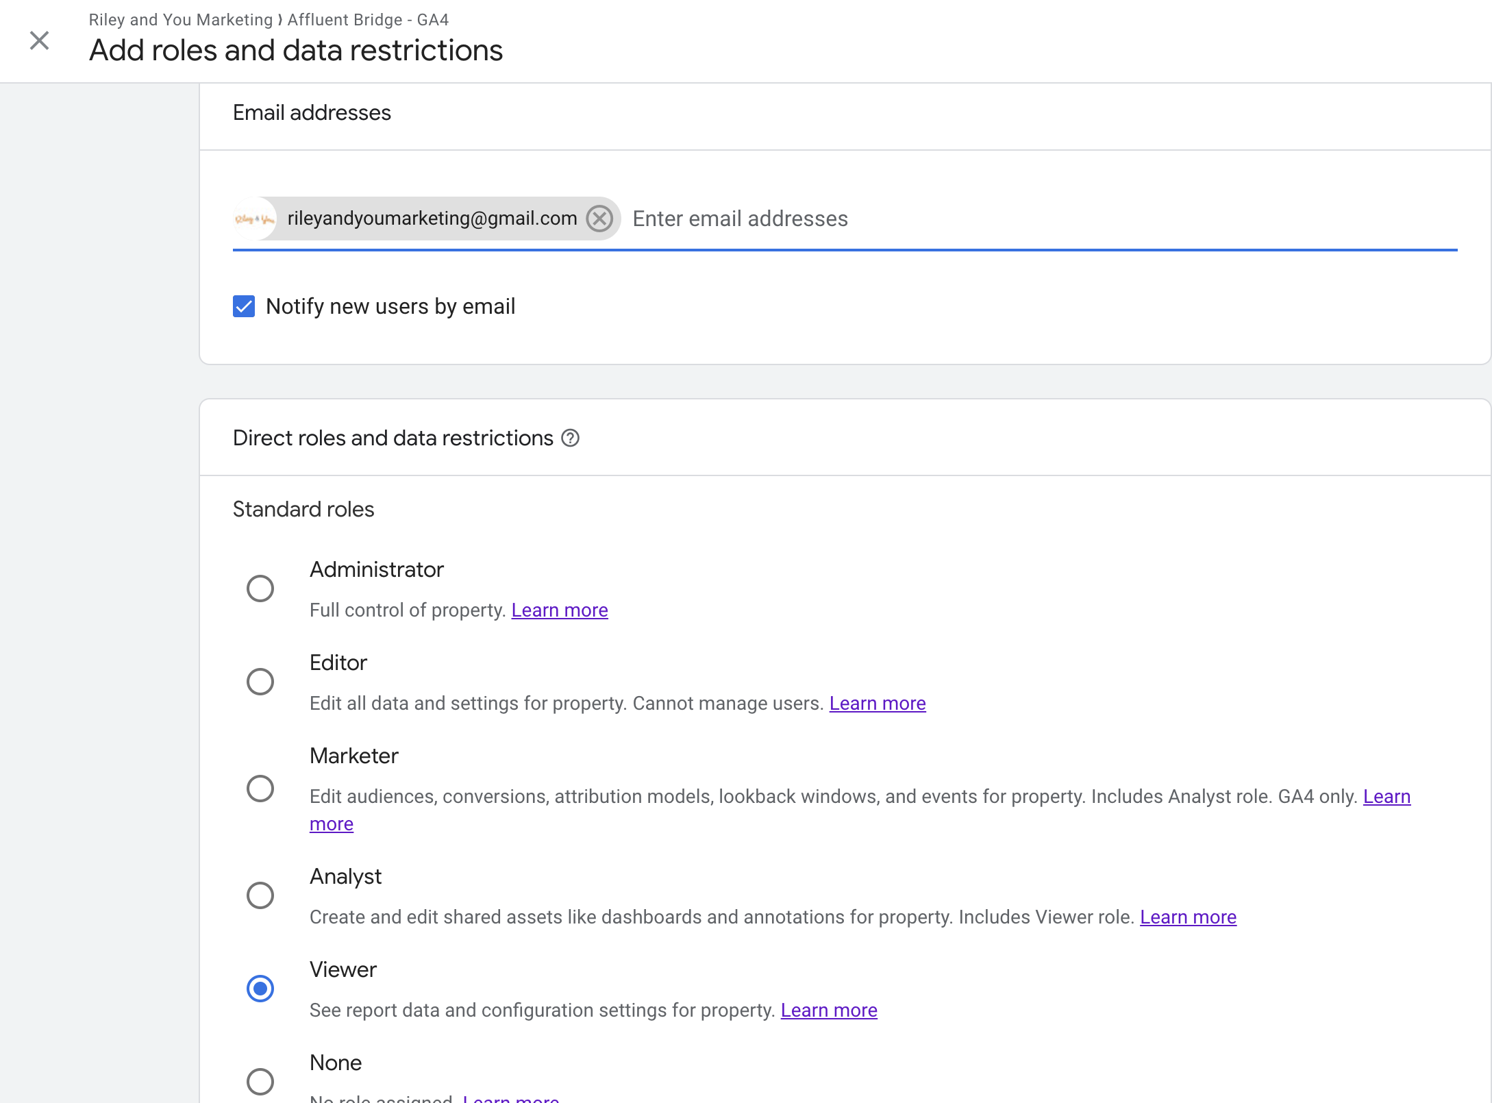Uncheck Notify new users by email
The image size is (1492, 1103).
244,306
